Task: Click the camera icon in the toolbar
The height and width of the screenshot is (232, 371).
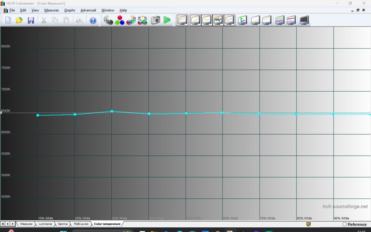Action: pos(155,20)
